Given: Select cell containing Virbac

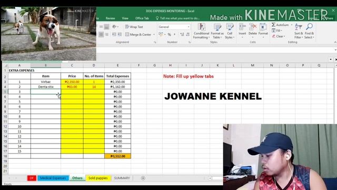Looking at the screenshot, I should pyautogui.click(x=46, y=82).
